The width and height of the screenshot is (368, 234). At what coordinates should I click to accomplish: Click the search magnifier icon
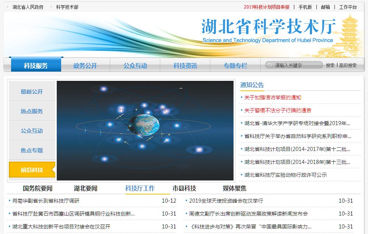[270, 65]
